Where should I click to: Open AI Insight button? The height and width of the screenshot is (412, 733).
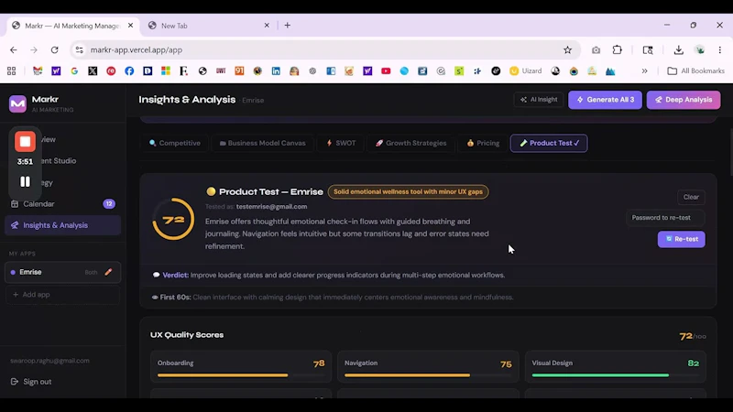[539, 100]
